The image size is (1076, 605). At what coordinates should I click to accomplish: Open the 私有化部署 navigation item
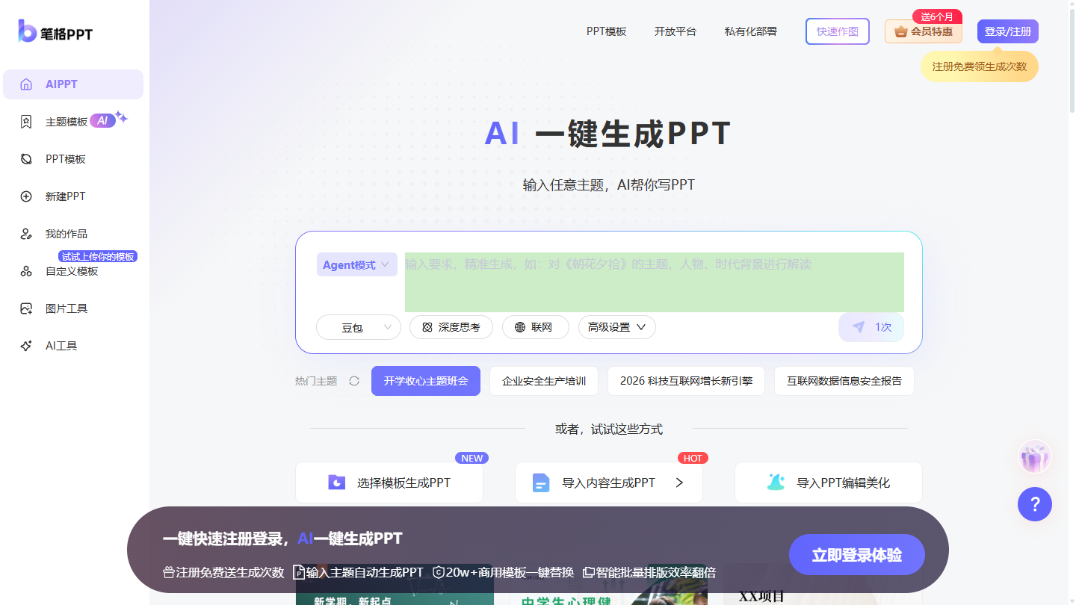click(751, 31)
